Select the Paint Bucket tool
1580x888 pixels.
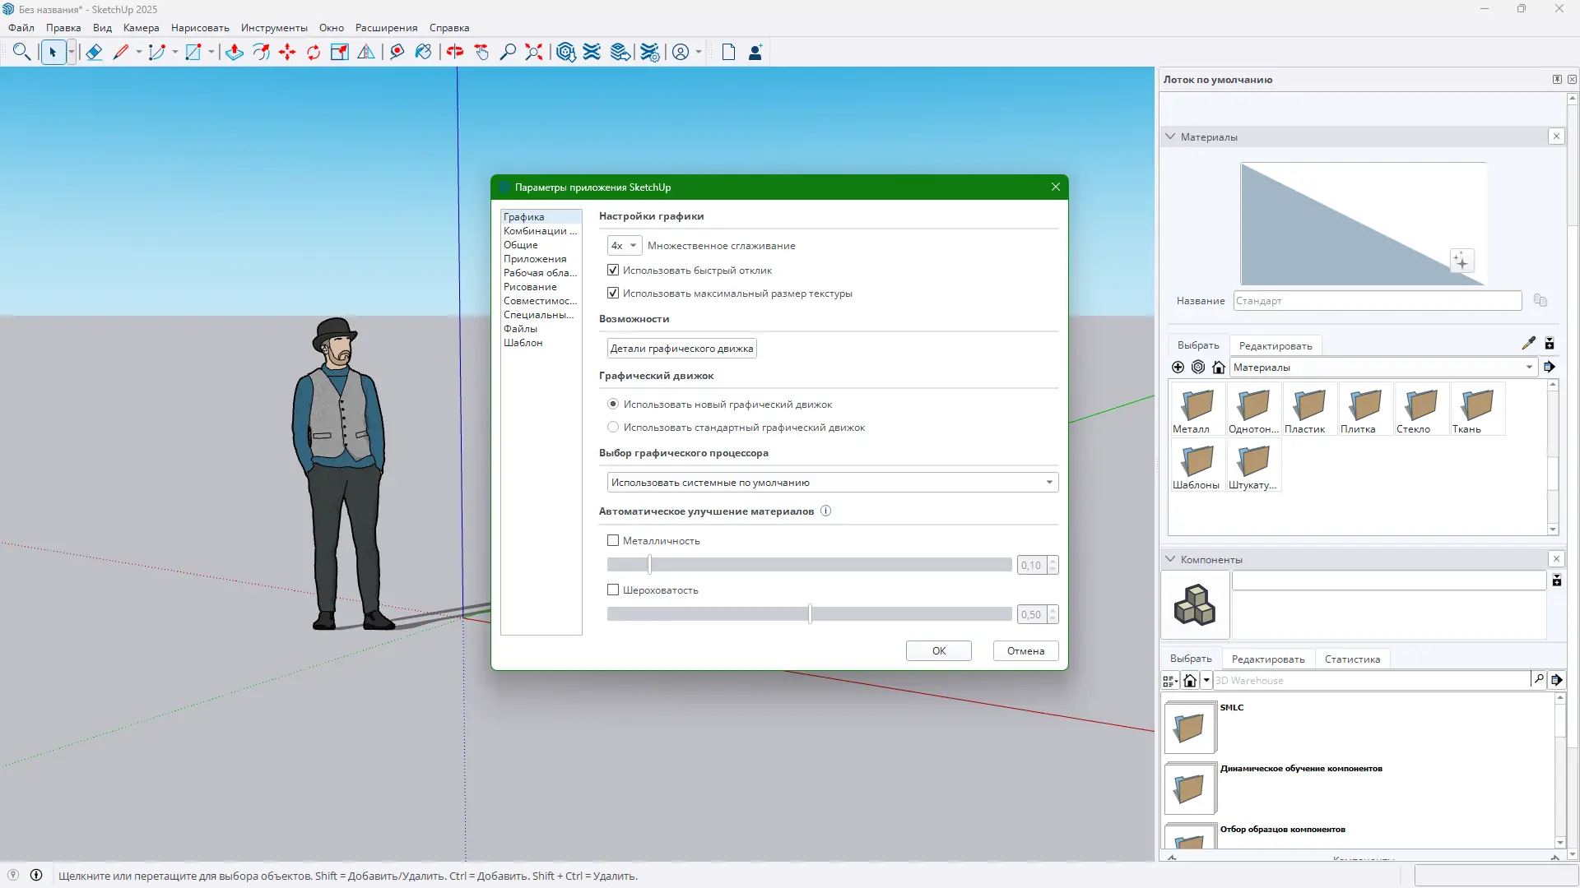[x=423, y=53]
